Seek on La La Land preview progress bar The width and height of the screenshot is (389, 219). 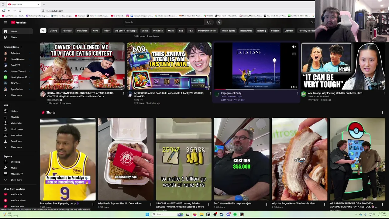(x=256, y=89)
